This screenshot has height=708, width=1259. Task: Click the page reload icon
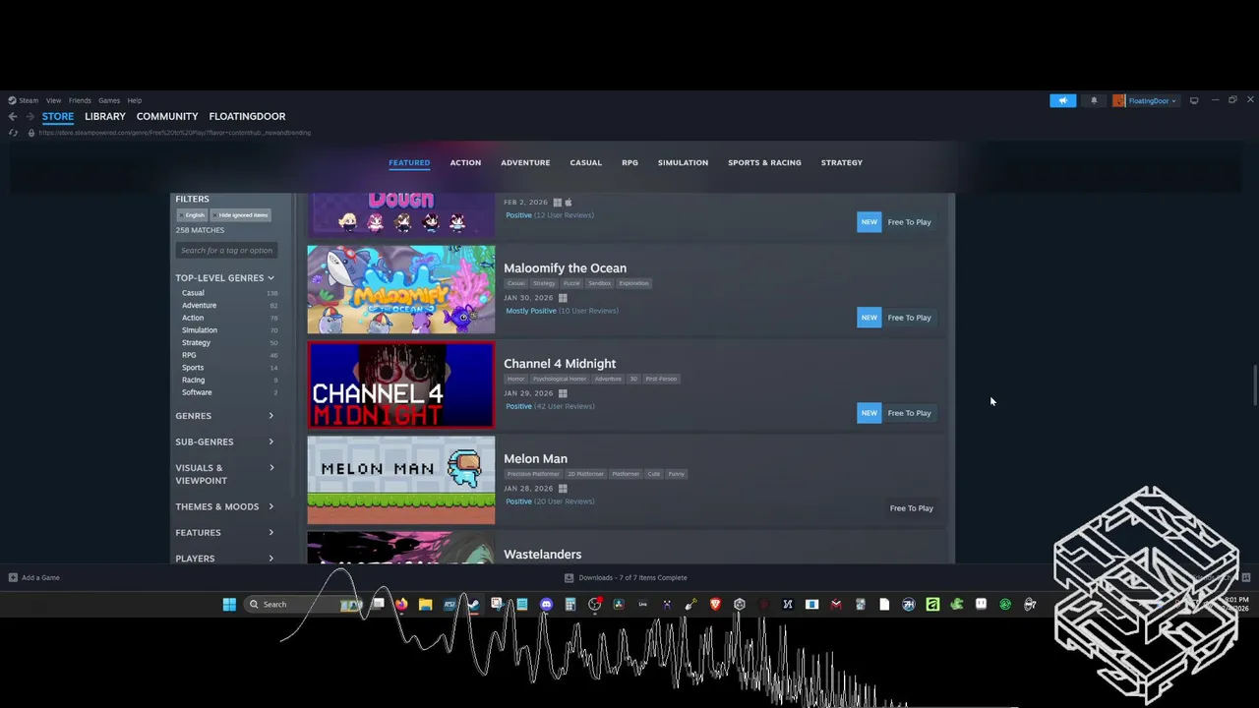click(x=13, y=133)
